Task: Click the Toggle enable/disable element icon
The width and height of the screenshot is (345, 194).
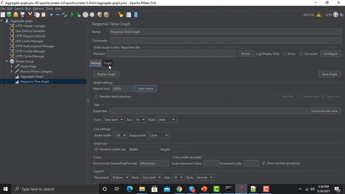Action: click(65, 15)
